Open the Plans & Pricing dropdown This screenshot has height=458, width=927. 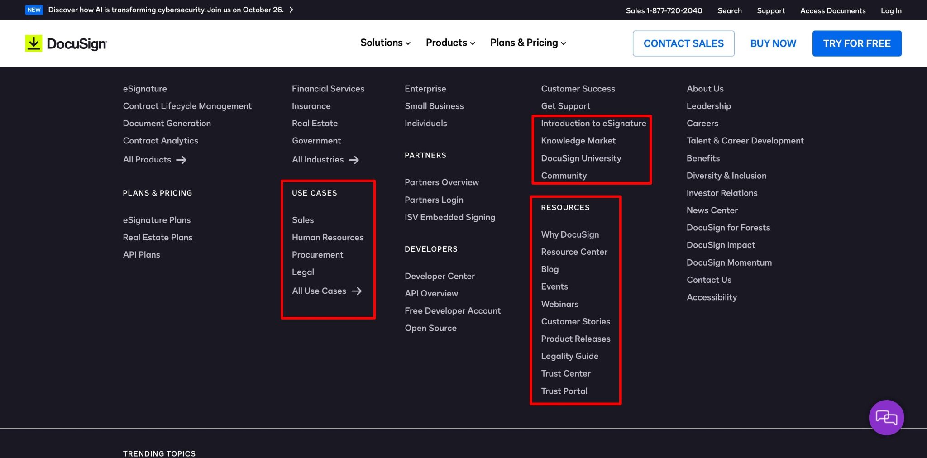pyautogui.click(x=527, y=43)
